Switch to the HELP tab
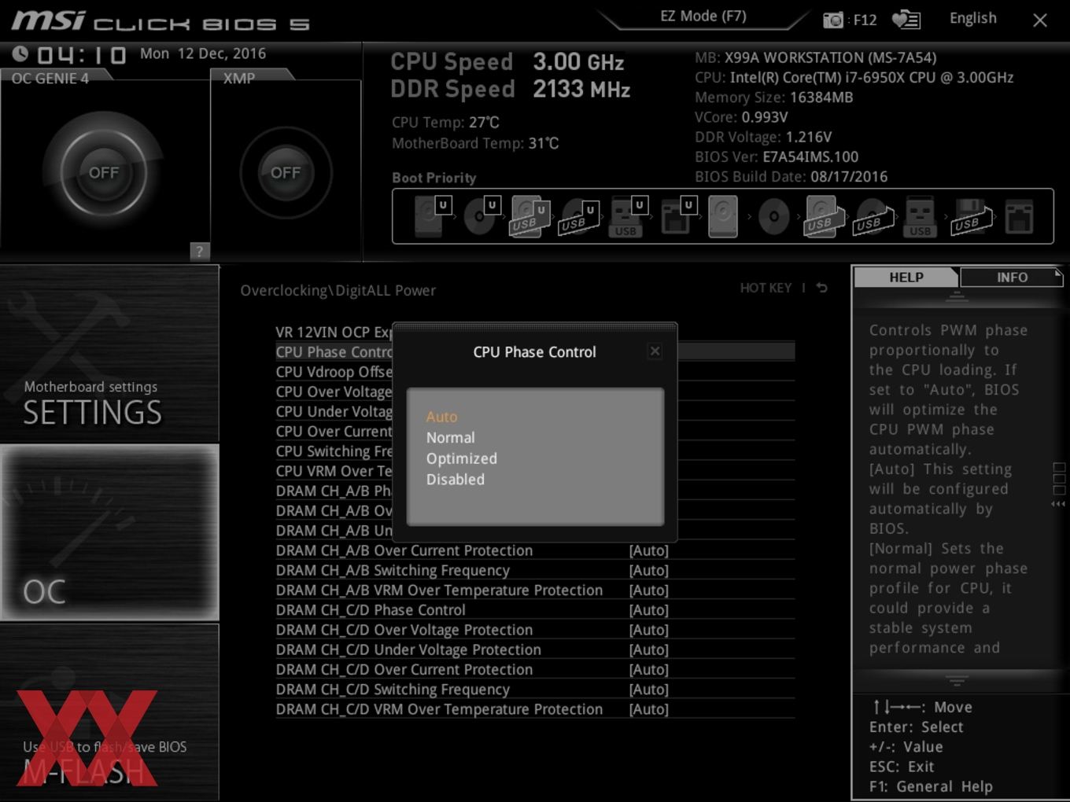The width and height of the screenshot is (1070, 802). pos(906,277)
